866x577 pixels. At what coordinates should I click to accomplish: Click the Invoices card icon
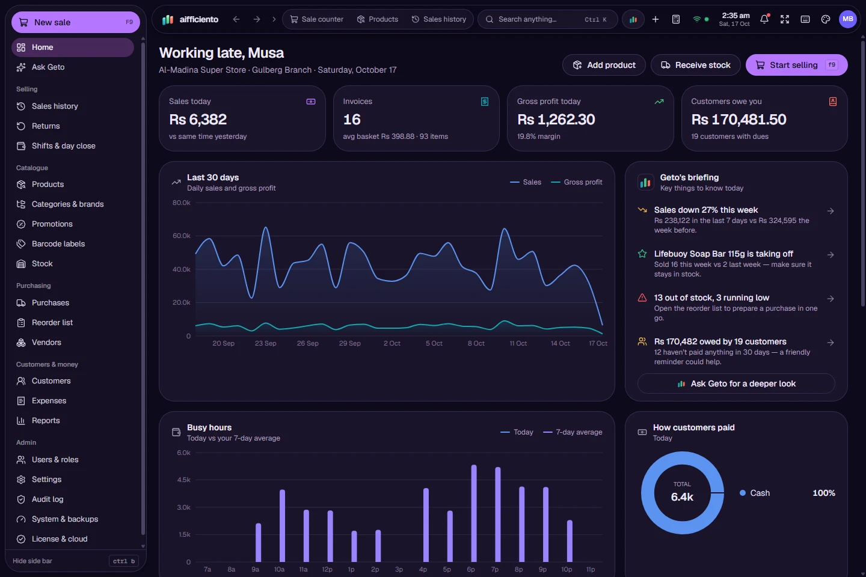485,102
